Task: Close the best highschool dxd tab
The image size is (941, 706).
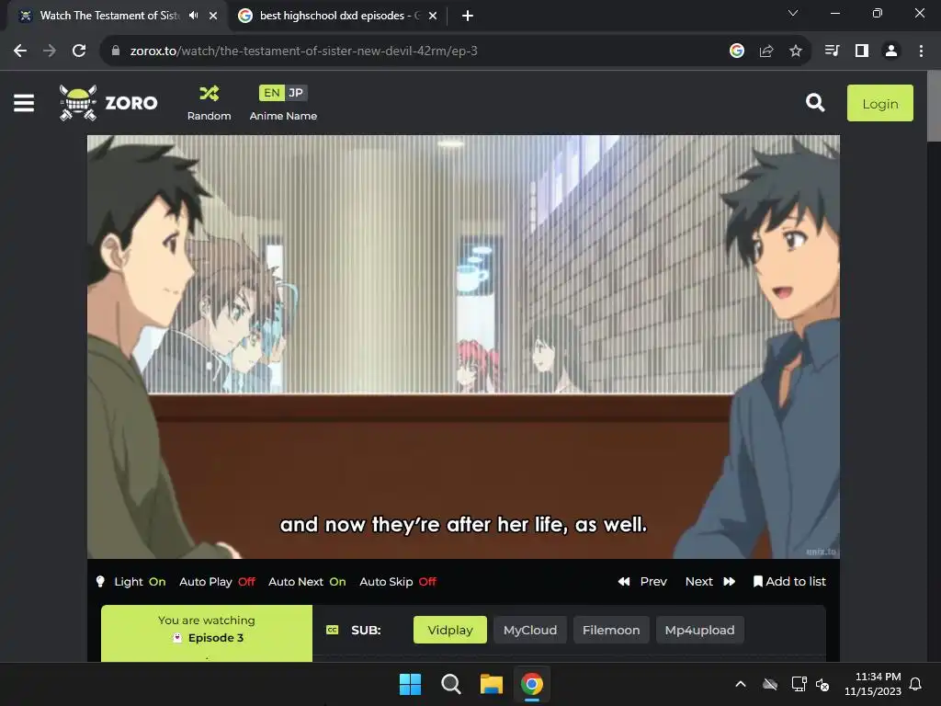Action: pos(433,16)
